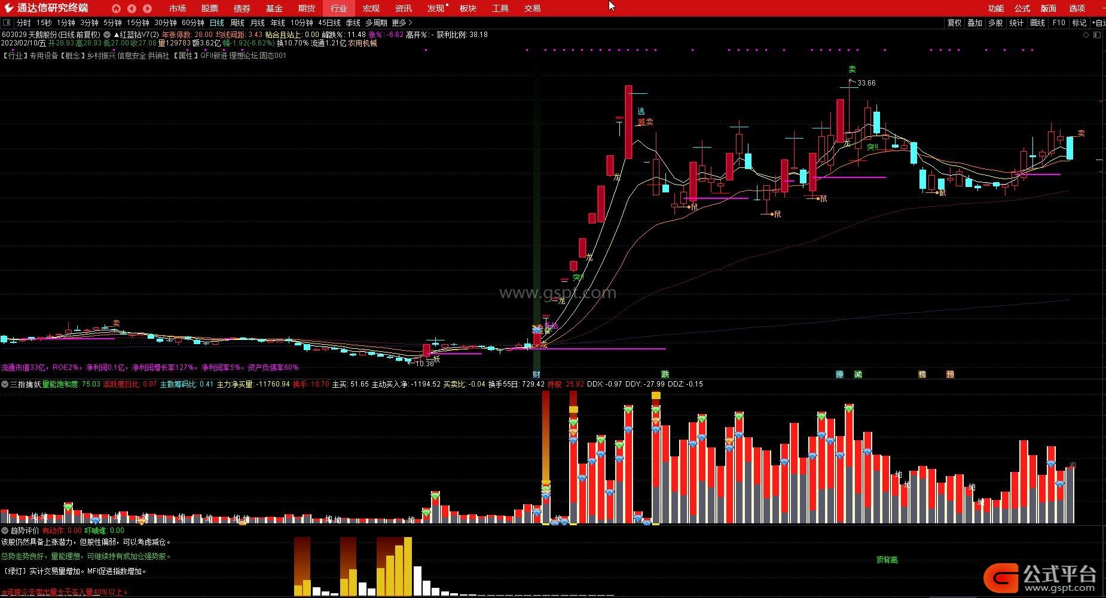Click the 叠加 overlay button
The image size is (1106, 598).
tap(974, 23)
